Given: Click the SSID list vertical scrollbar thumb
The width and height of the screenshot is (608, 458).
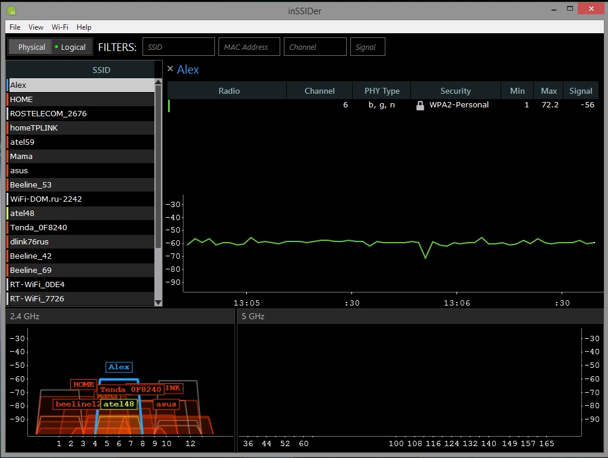Looking at the screenshot, I should point(158,166).
